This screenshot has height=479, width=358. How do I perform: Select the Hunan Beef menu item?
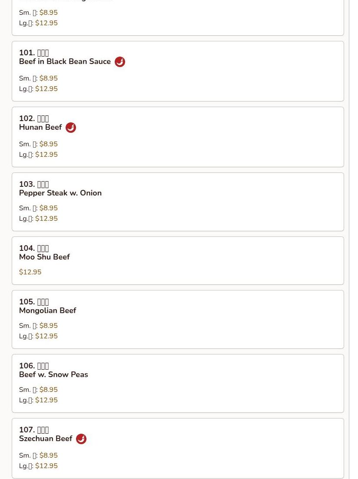coord(40,128)
